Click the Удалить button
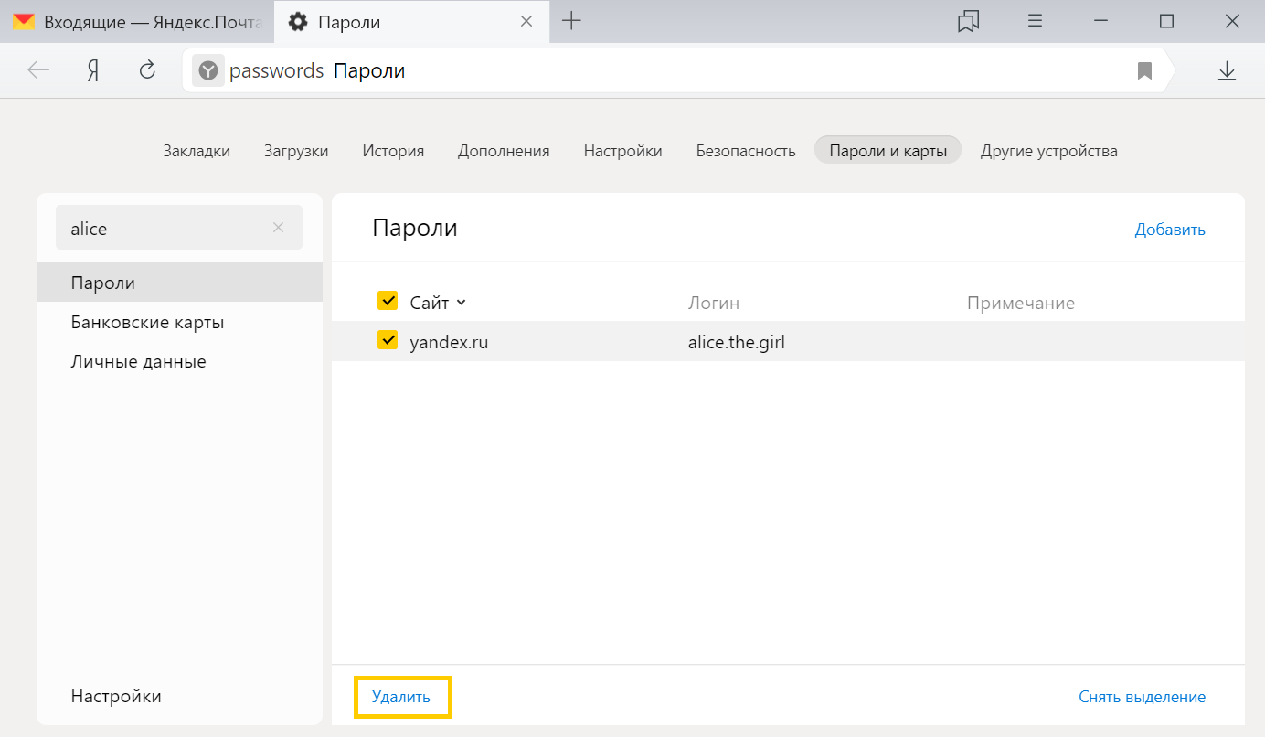This screenshot has height=737, width=1265. [402, 698]
